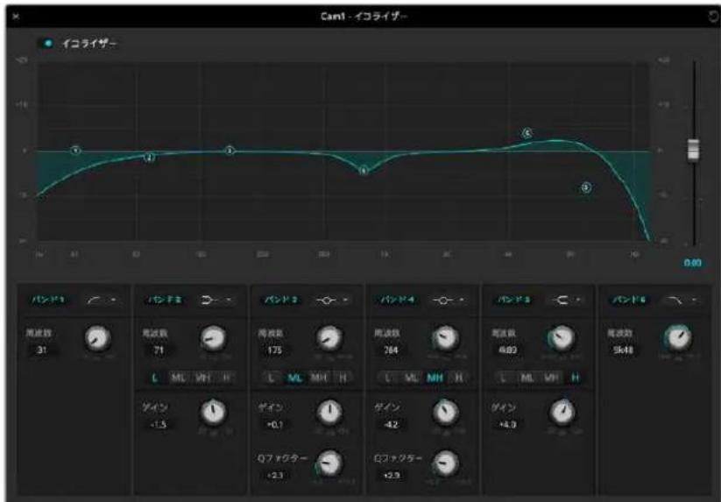
Task: Open band 3 bell filter type dropdown
Action: 332,300
